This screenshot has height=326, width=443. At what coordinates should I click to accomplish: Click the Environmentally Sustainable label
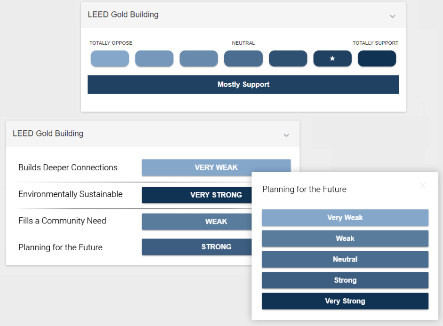[70, 194]
